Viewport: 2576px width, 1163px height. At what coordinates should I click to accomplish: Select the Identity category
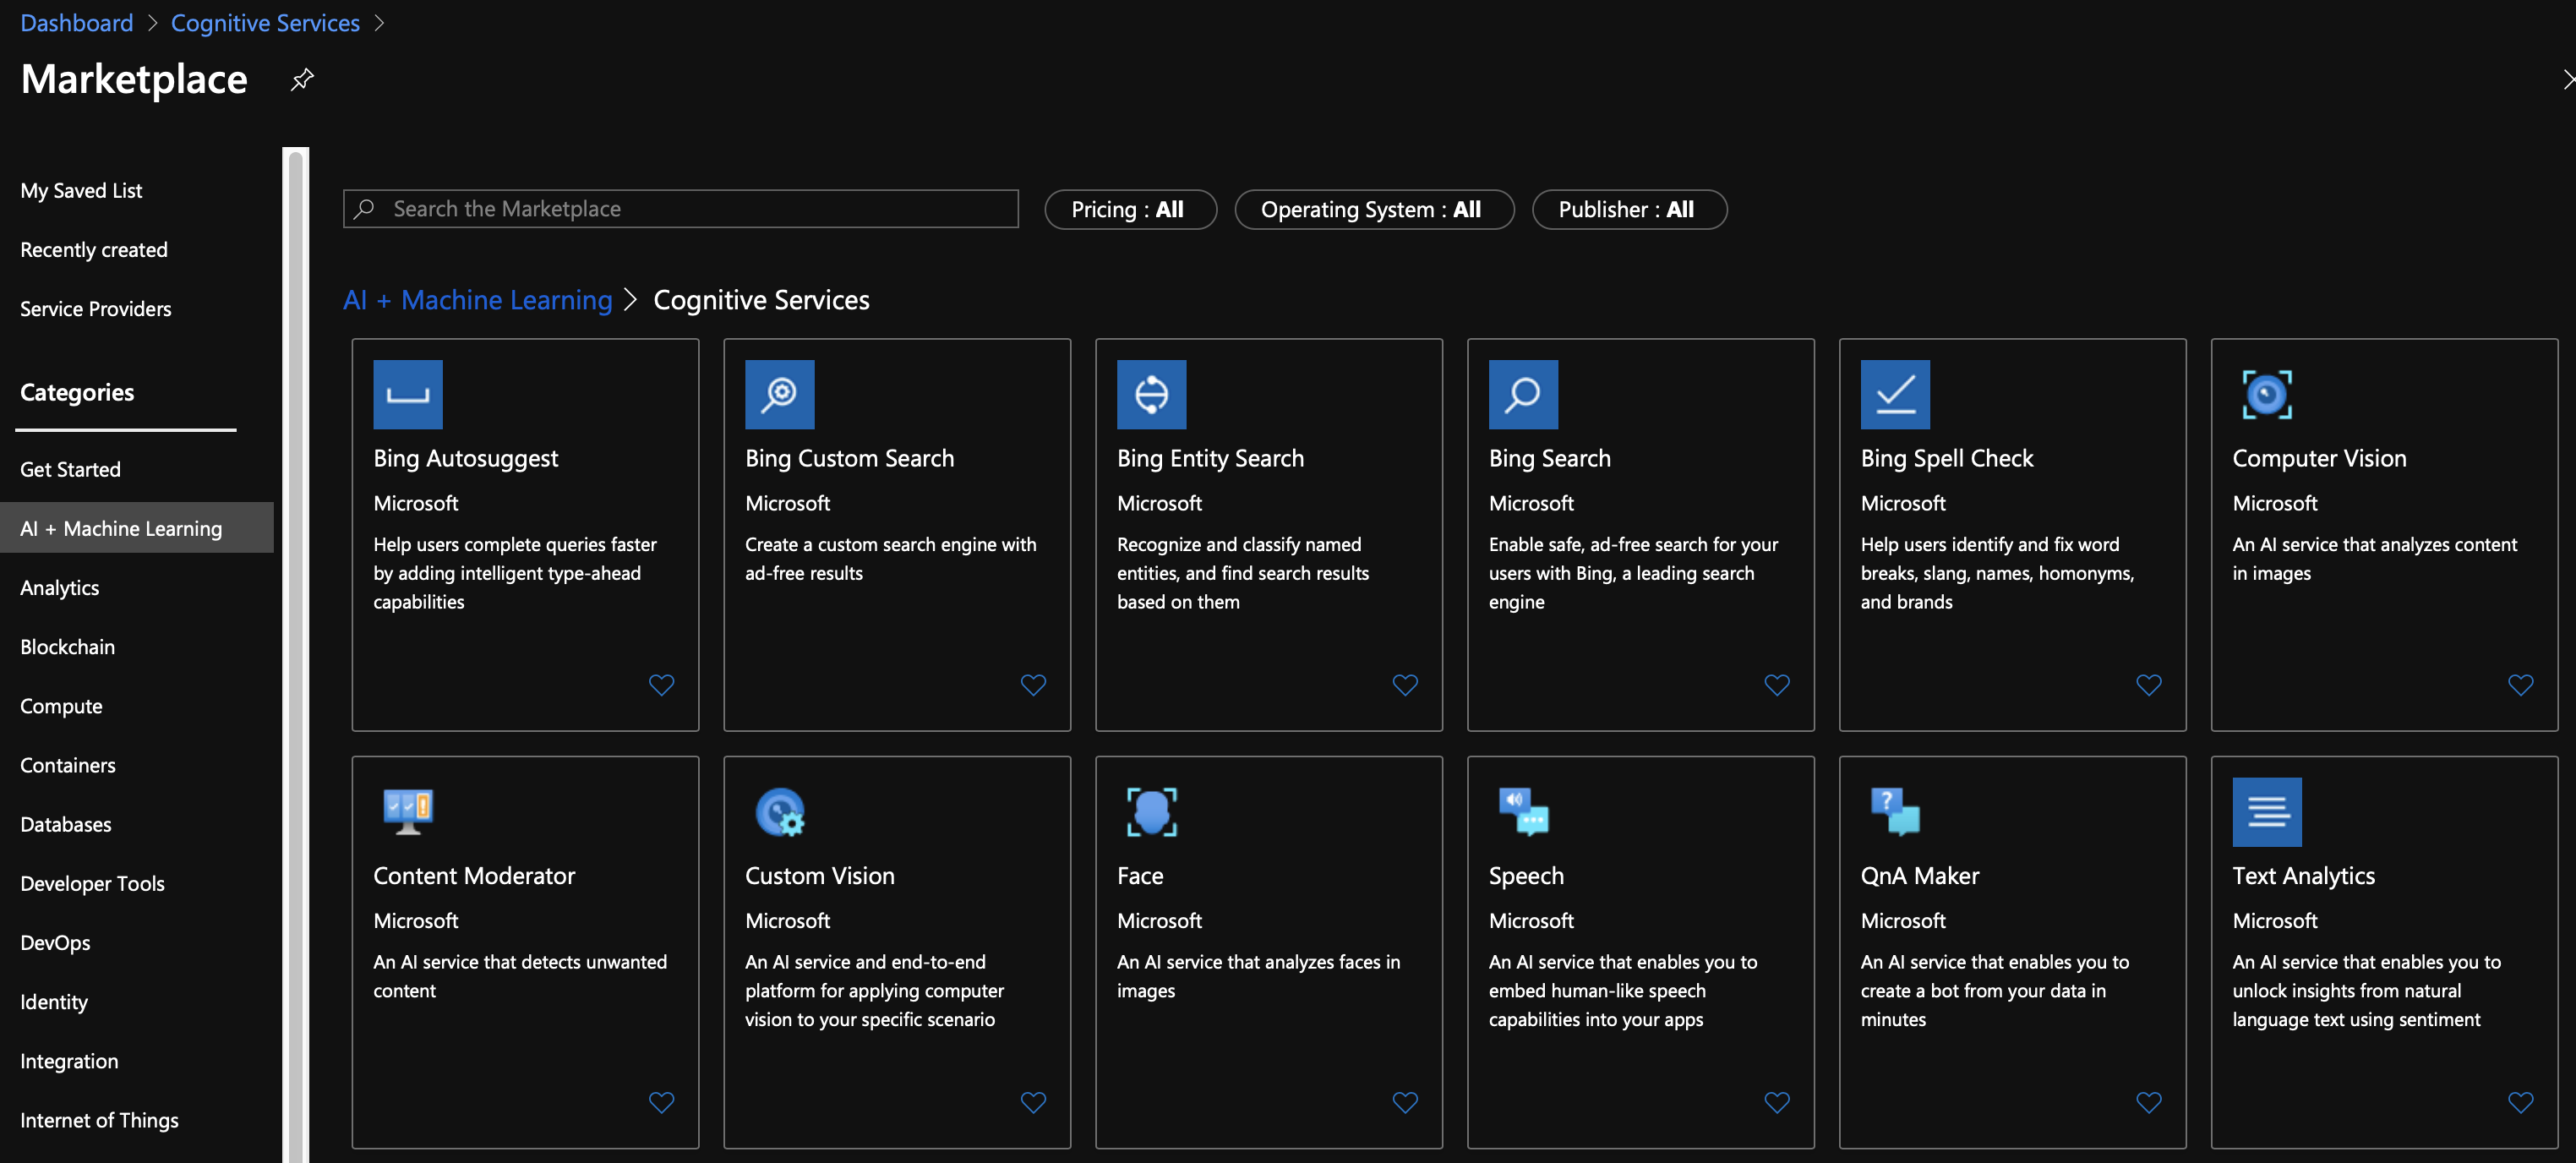pos(54,1001)
